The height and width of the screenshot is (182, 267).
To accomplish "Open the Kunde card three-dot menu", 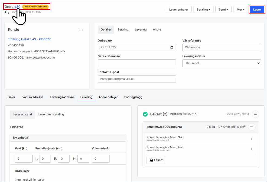I will point(81,30).
